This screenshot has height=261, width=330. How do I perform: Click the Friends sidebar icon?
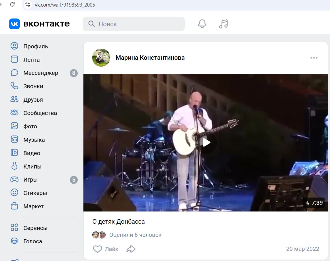point(14,99)
